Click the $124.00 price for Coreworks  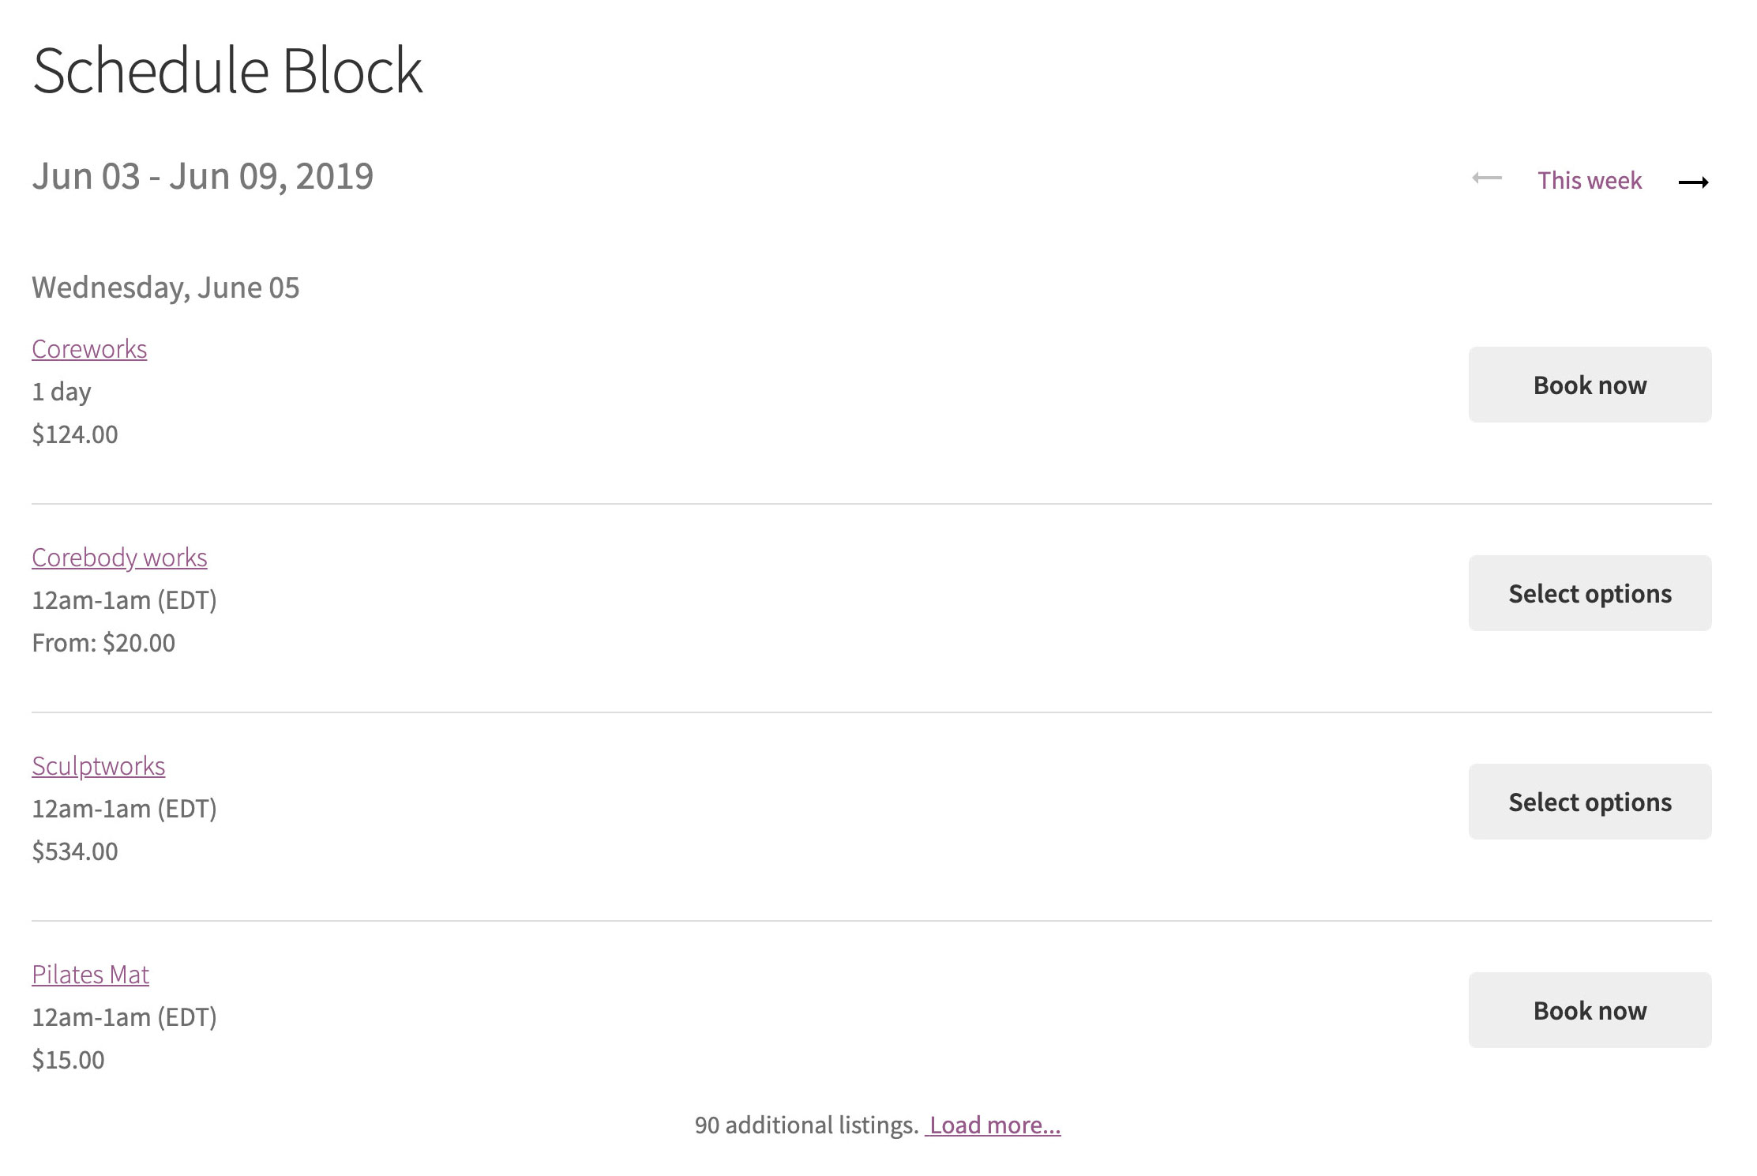[73, 434]
